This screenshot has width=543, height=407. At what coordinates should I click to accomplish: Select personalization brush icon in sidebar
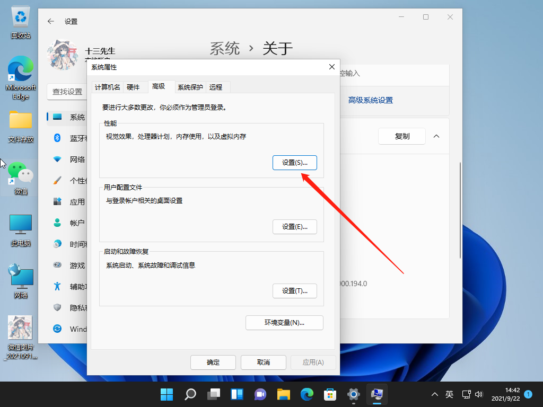[57, 181]
